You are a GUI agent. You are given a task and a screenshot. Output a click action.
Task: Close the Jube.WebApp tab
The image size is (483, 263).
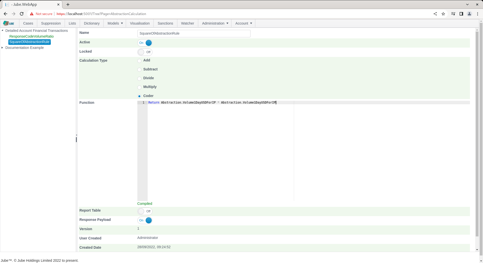pyautogui.click(x=58, y=5)
